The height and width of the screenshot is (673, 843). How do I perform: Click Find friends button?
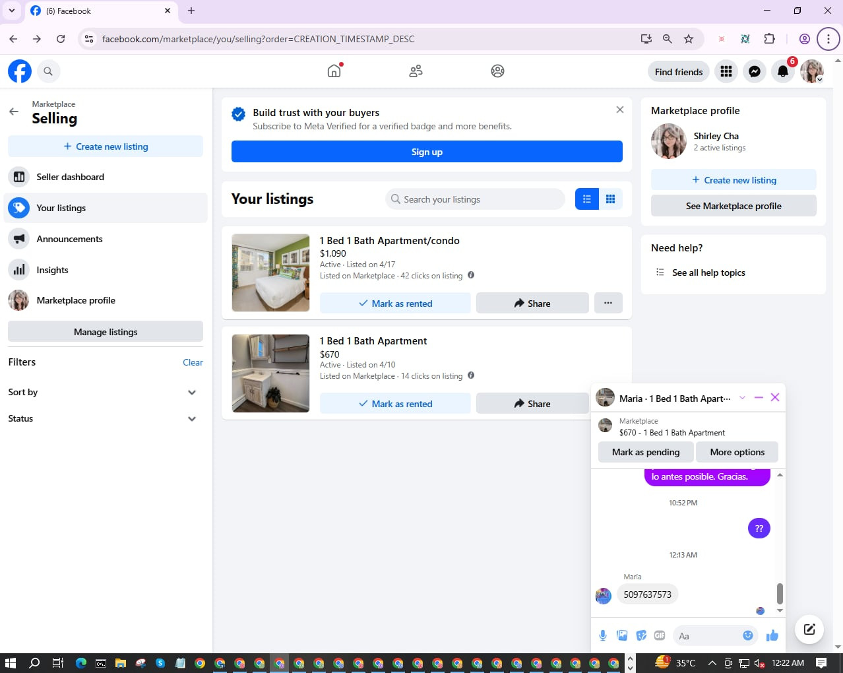coord(679,72)
